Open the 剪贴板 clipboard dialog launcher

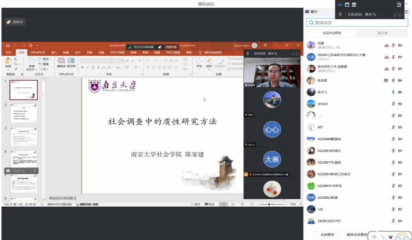click(x=22, y=74)
